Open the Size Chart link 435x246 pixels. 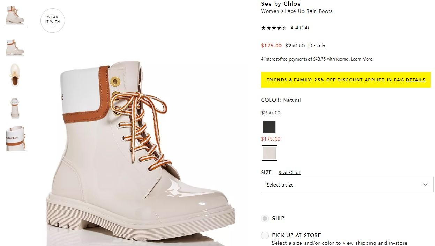click(290, 173)
